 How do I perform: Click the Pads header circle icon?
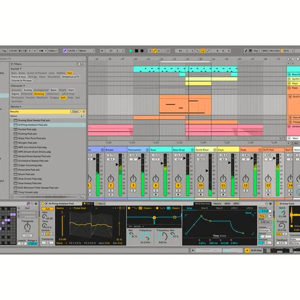coord(260,150)
